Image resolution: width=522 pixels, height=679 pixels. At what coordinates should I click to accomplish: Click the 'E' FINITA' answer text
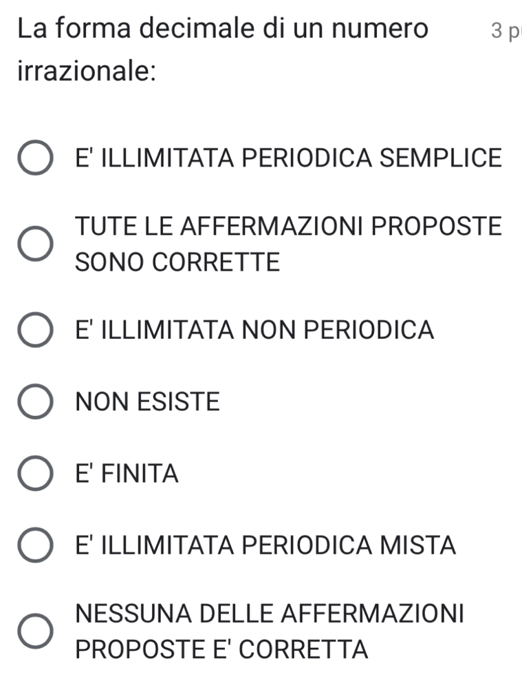pos(127,474)
